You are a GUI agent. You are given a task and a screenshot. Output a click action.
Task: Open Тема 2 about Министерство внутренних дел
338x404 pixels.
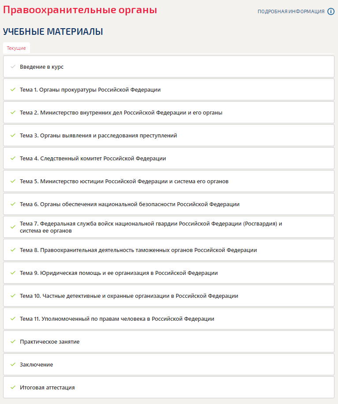(121, 112)
